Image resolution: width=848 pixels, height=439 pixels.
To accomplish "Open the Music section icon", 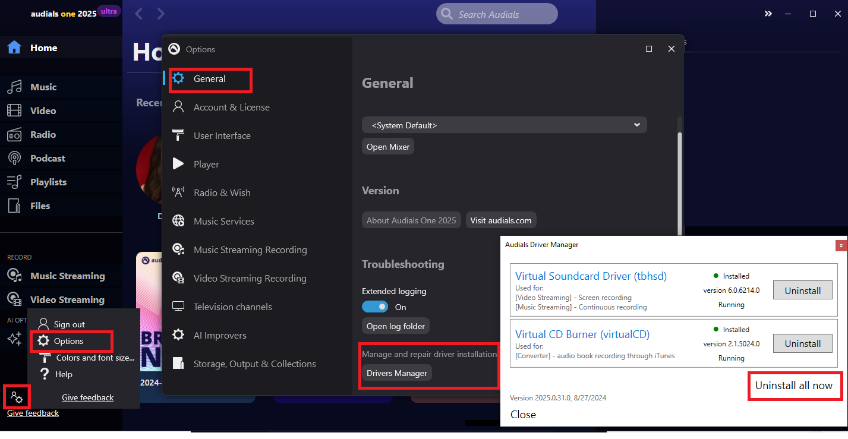I will 14,87.
